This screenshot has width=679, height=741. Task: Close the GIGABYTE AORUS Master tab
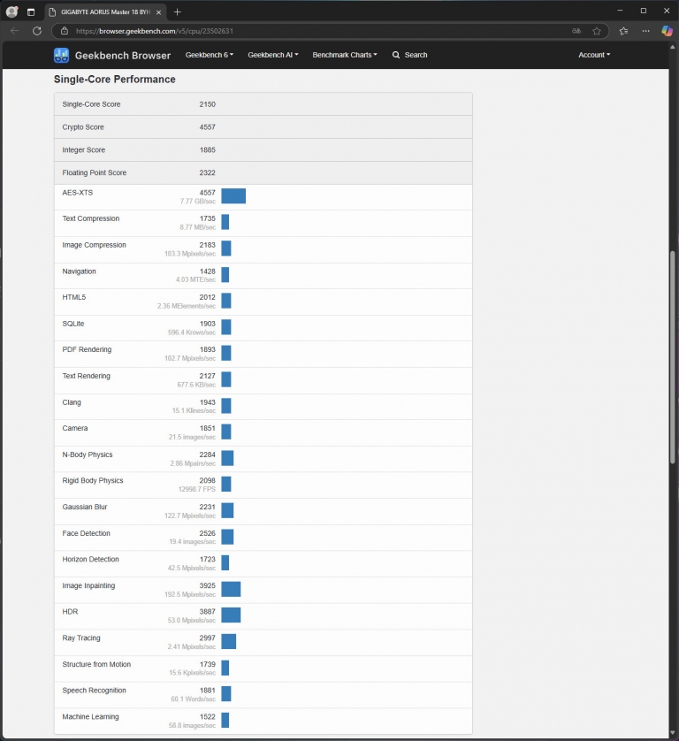(159, 12)
